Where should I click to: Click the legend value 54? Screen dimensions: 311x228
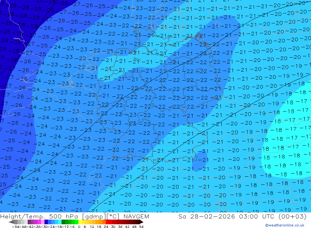point(141,227)
